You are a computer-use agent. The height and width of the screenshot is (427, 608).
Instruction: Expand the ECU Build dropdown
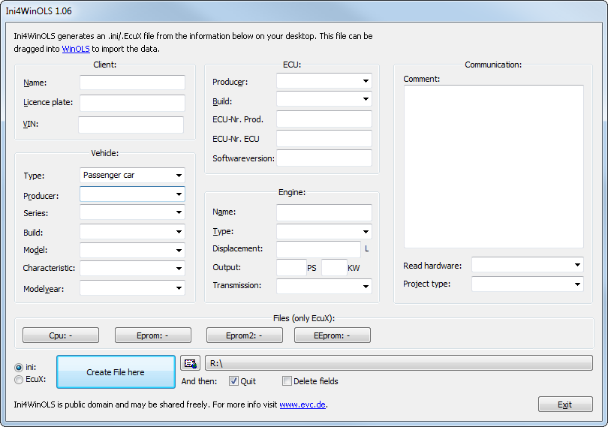click(324, 99)
